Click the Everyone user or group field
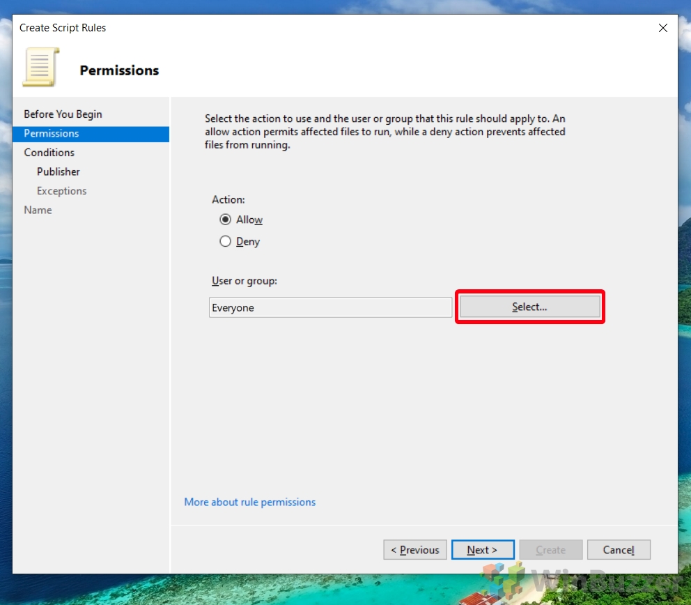Image resolution: width=691 pixels, height=605 pixels. click(330, 307)
